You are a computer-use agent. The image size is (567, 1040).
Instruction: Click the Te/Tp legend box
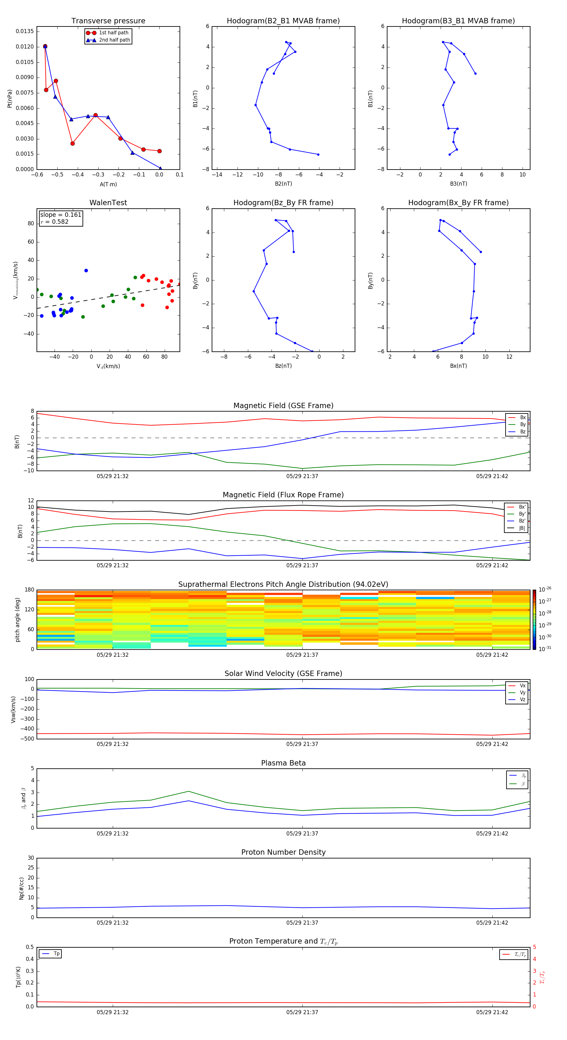point(514,954)
